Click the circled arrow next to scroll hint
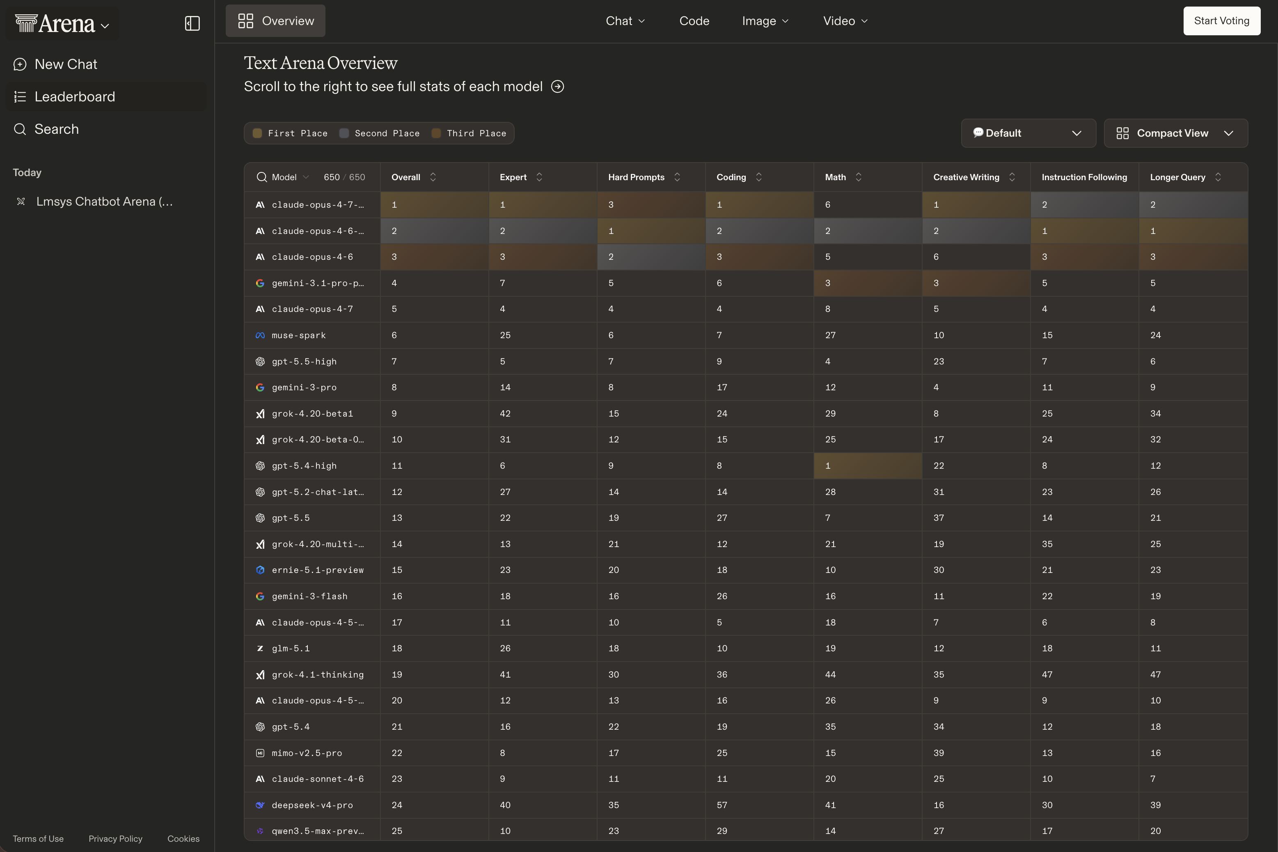 coord(557,87)
